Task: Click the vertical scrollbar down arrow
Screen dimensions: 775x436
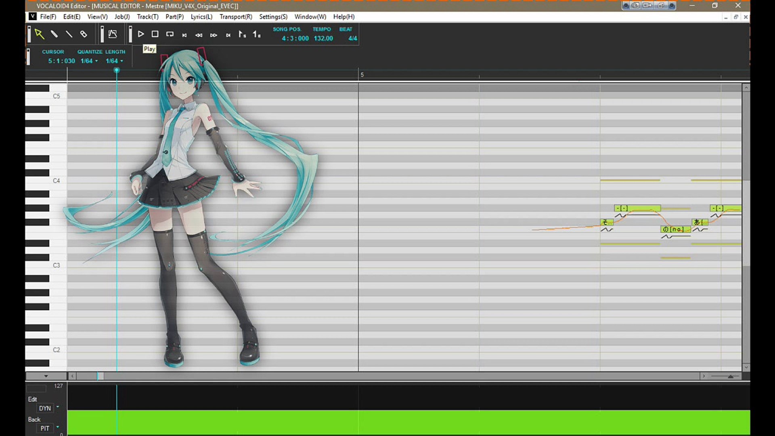Action: [x=746, y=367]
